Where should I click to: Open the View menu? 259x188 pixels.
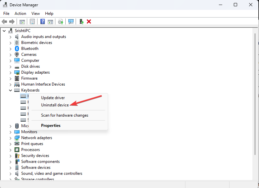tap(36, 14)
